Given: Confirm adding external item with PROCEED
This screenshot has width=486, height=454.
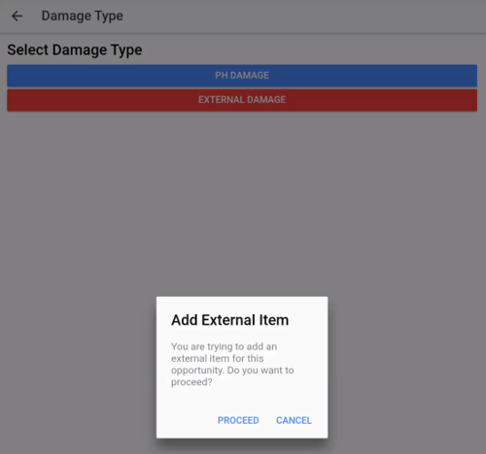Looking at the screenshot, I should (238, 420).
